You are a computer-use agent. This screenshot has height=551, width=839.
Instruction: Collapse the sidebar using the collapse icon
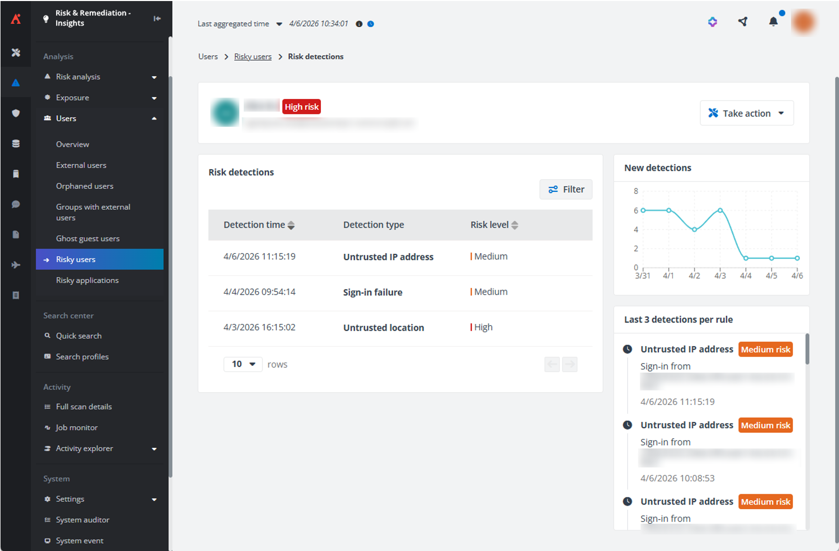[157, 19]
